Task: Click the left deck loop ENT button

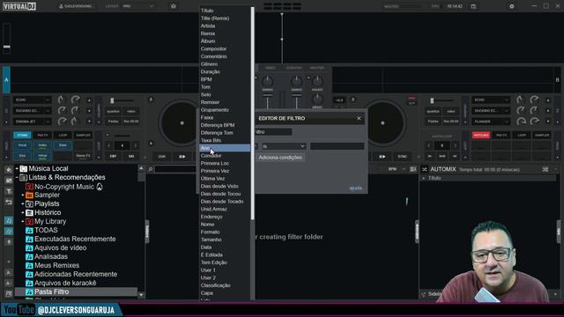Action: pos(113,157)
